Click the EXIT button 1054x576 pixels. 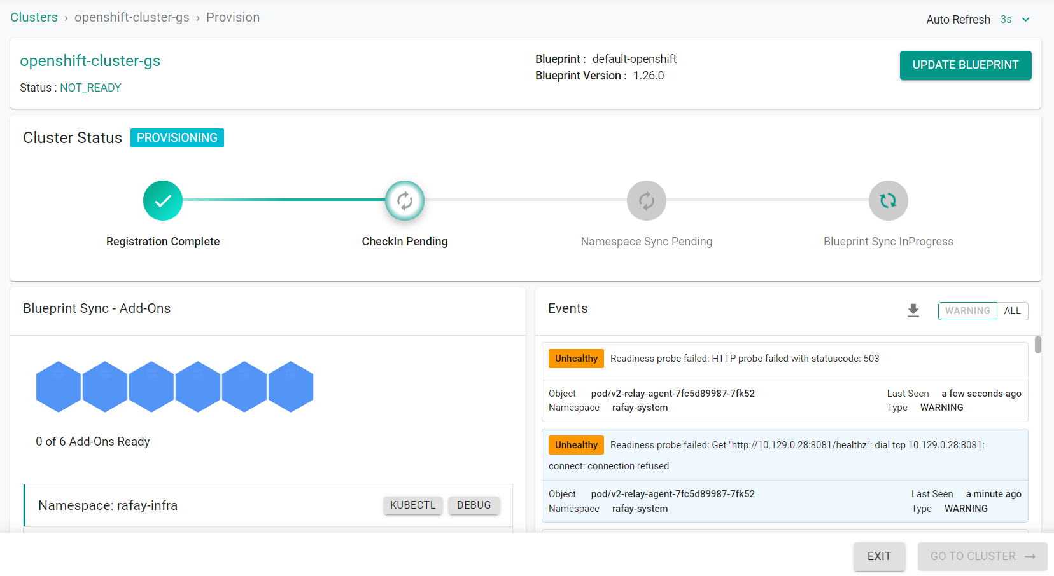point(879,556)
